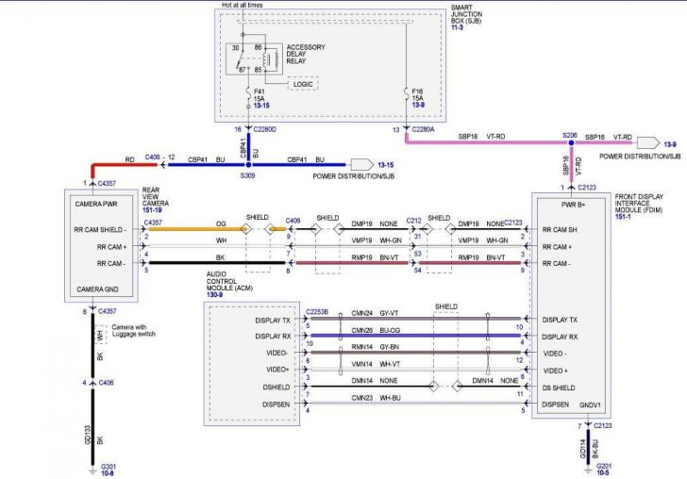Click the F16 15A fuse symbol
This screenshot has width=687, height=479.
[x=407, y=92]
